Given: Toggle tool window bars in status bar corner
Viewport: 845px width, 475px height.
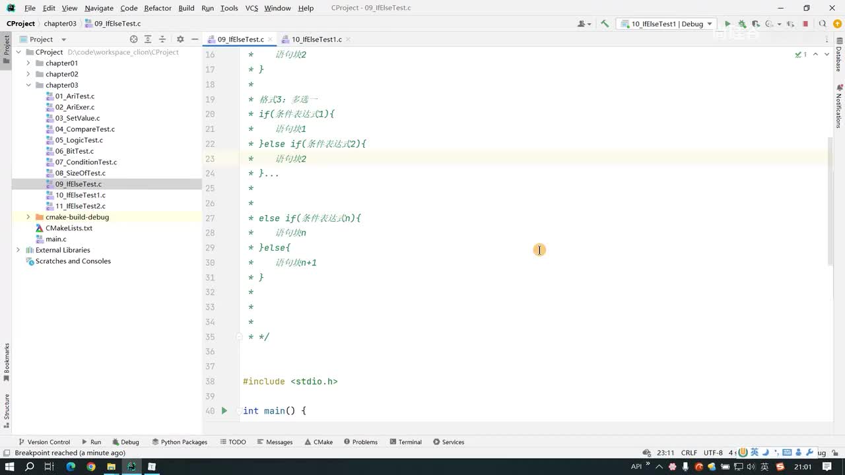Looking at the screenshot, I should coord(6,453).
